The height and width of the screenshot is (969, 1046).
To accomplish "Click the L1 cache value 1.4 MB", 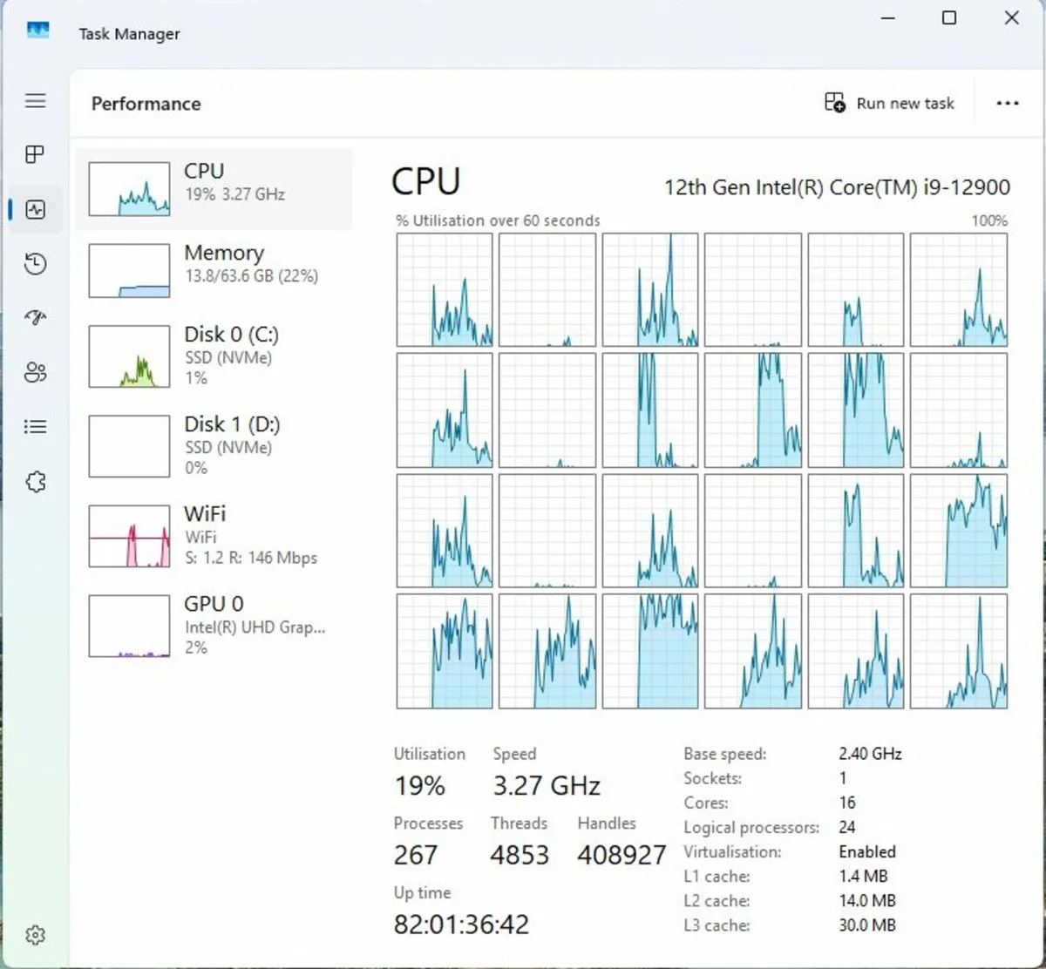I will (863, 876).
